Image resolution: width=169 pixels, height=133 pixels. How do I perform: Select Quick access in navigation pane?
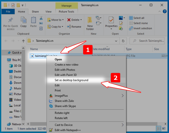(x=14, y=53)
